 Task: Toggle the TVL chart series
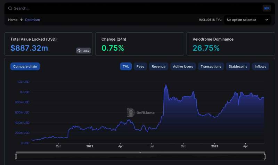pyautogui.click(x=126, y=66)
